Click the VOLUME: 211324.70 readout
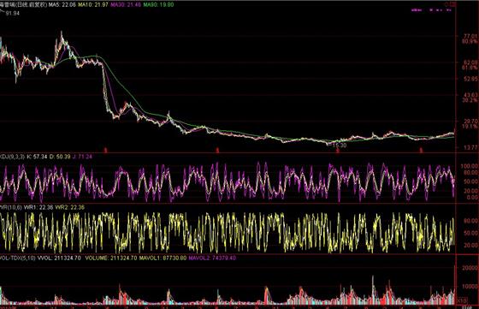This screenshot has height=309, width=479. [x=111, y=258]
